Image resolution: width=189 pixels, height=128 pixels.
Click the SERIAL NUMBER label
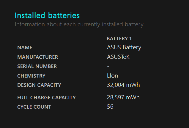coord(37,66)
